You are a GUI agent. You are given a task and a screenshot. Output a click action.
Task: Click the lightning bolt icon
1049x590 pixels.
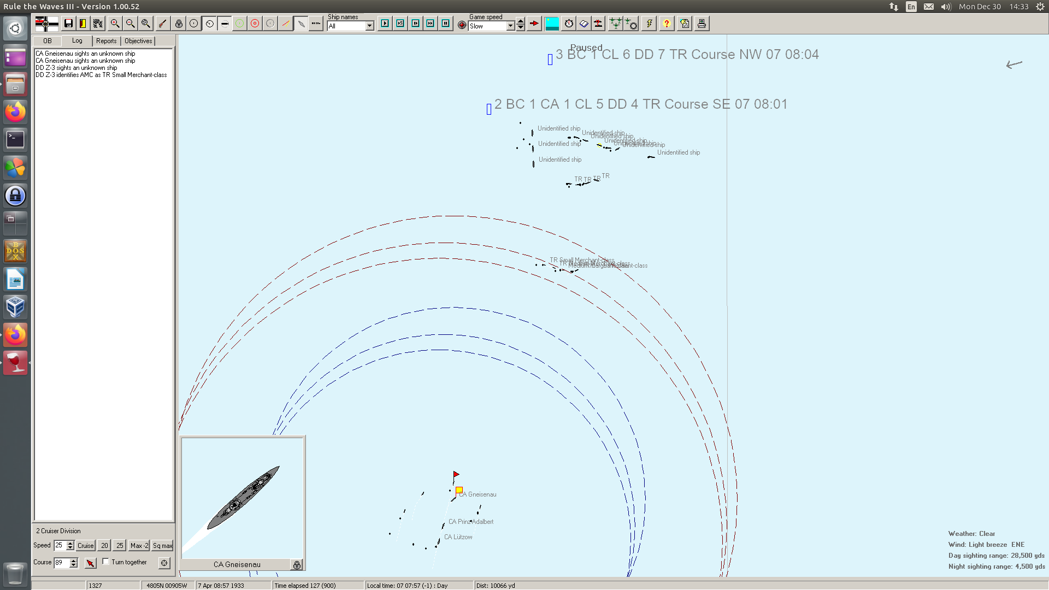(x=649, y=23)
